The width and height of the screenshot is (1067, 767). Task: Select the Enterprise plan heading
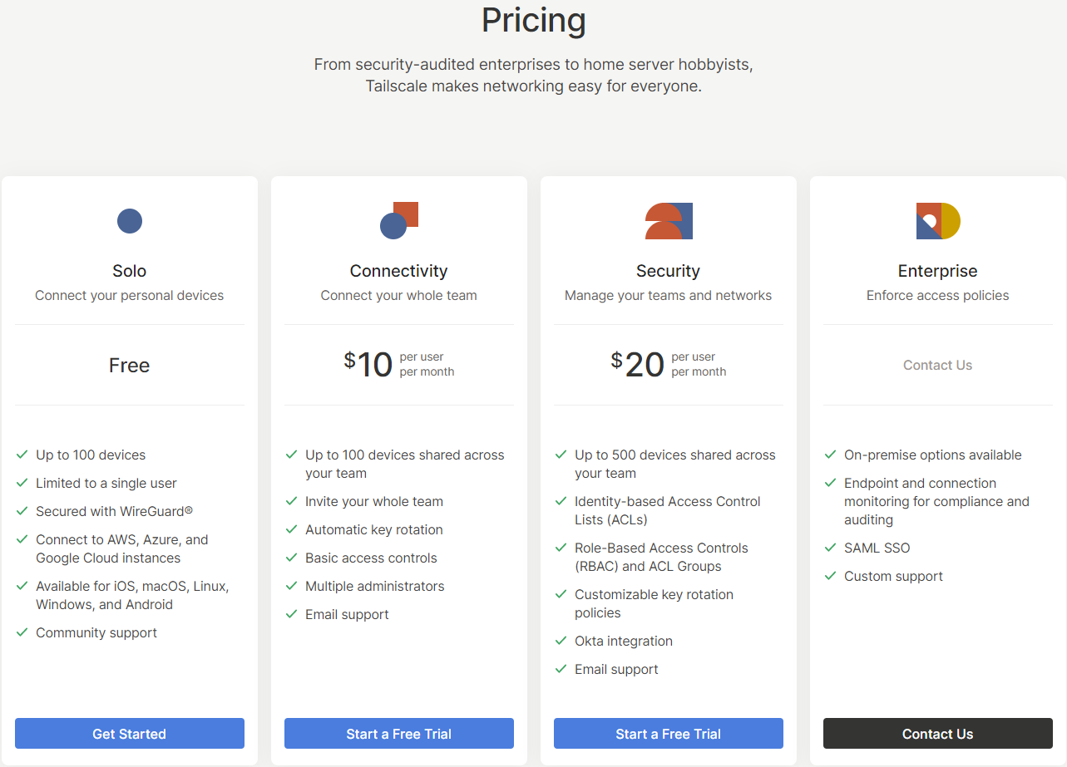(937, 271)
